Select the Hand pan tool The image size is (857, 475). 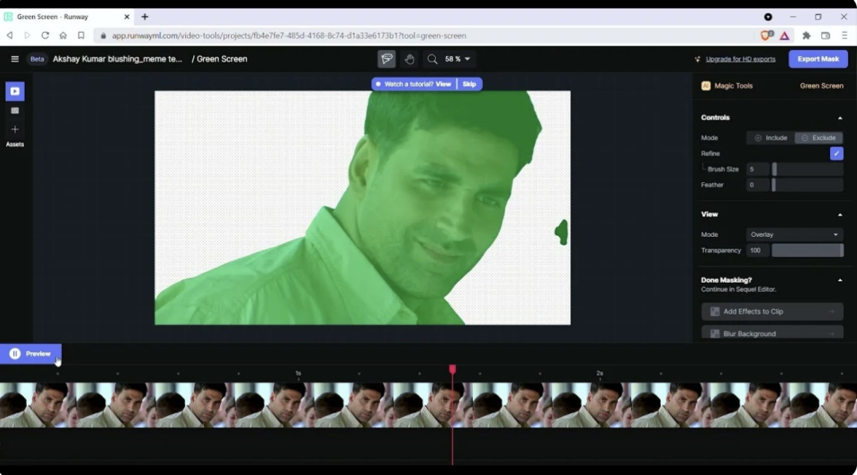tap(410, 59)
